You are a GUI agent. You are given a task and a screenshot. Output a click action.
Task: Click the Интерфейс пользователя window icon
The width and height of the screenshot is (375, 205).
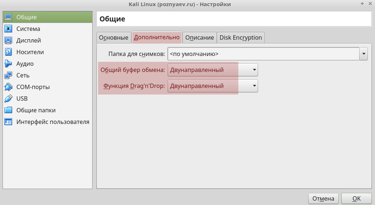[x=8, y=122]
